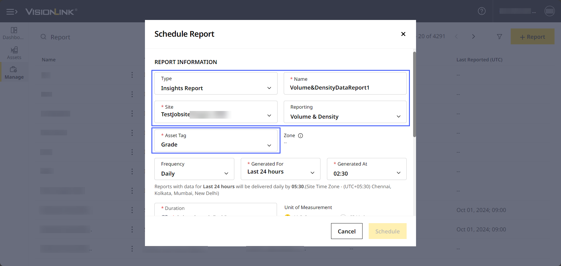The width and height of the screenshot is (561, 266).
Task: Open the Assets sidebar item
Action: (14, 53)
